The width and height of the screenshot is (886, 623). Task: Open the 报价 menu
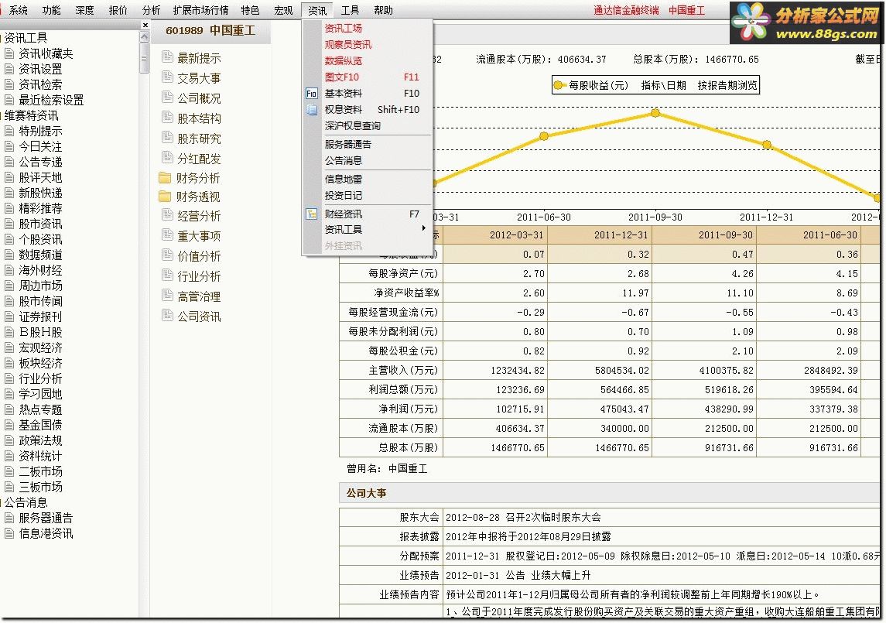118,10
